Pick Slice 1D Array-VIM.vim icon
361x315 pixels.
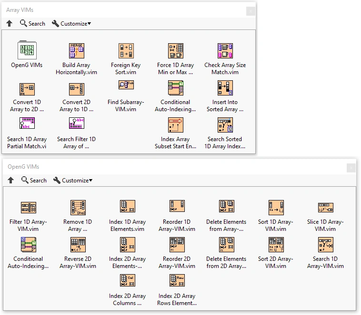(326, 208)
